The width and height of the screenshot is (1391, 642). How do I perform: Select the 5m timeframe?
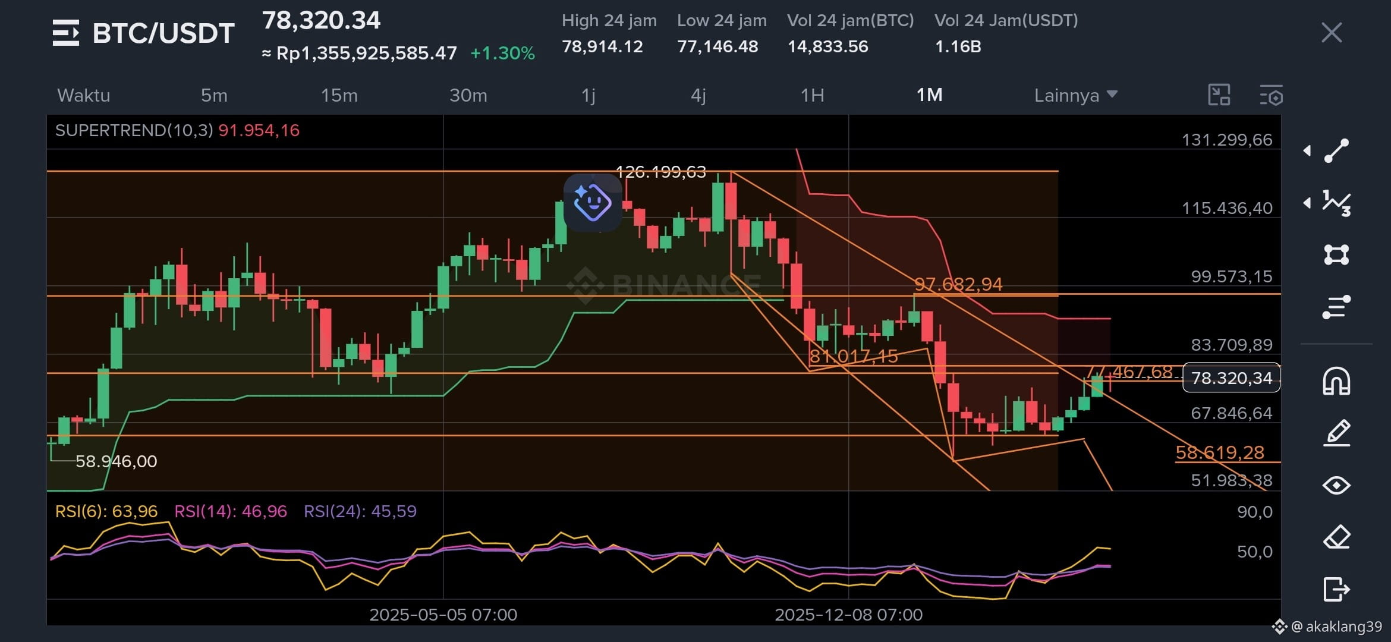pyautogui.click(x=214, y=95)
